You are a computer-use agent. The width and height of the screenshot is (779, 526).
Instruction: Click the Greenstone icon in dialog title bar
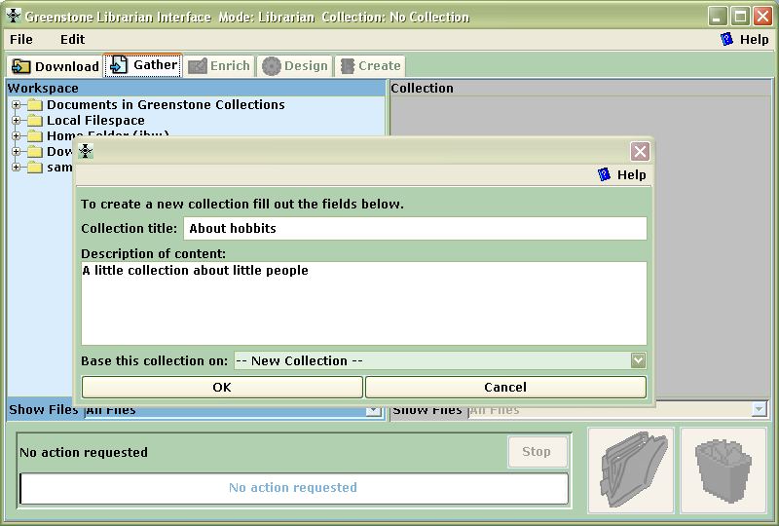coord(86,151)
